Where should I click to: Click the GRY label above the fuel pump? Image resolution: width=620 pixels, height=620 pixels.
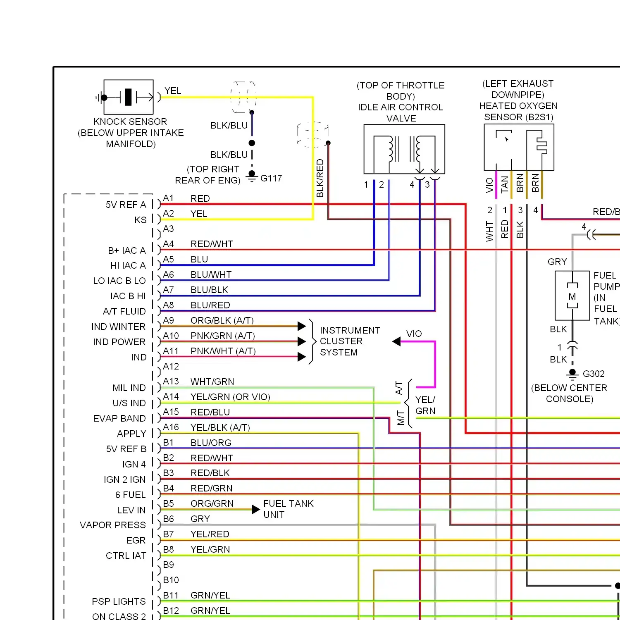click(557, 262)
